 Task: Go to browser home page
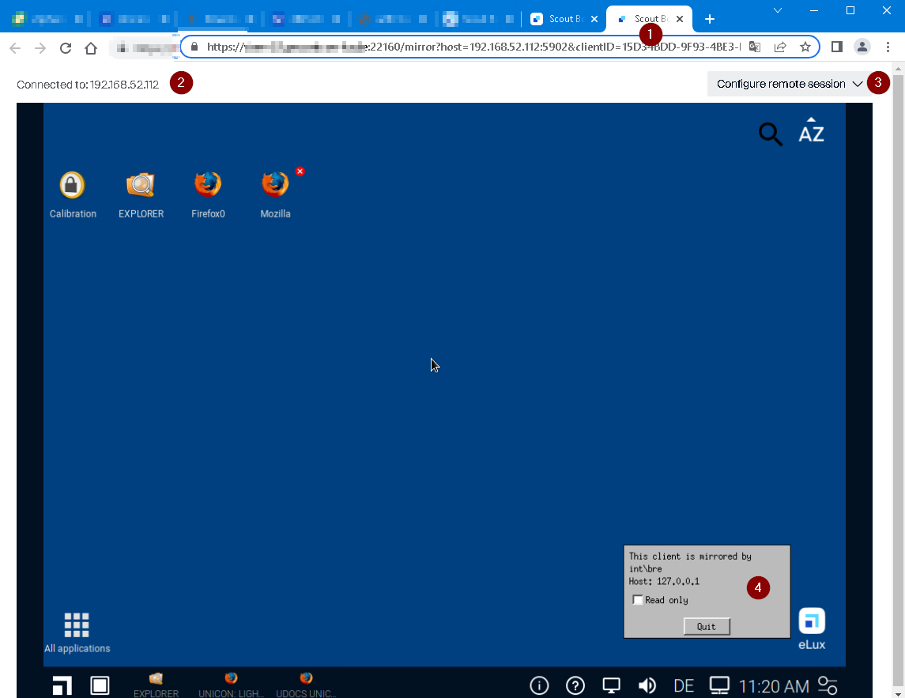point(91,48)
